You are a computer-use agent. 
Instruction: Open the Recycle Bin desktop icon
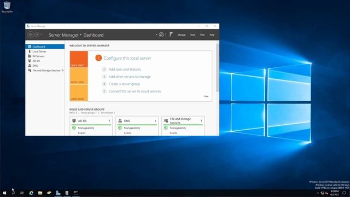click(7, 7)
